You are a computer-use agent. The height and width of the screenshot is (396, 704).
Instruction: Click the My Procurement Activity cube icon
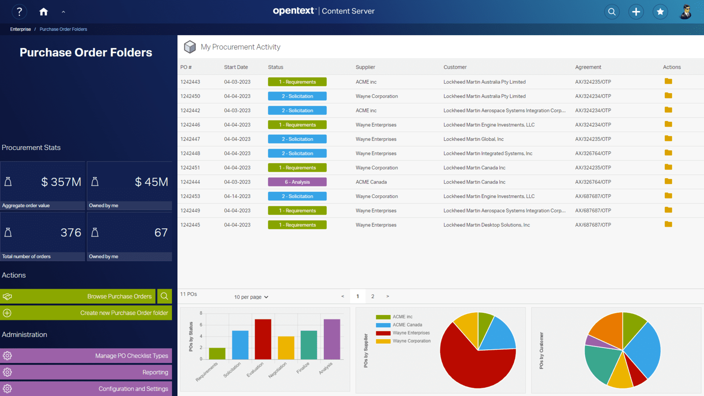point(190,47)
